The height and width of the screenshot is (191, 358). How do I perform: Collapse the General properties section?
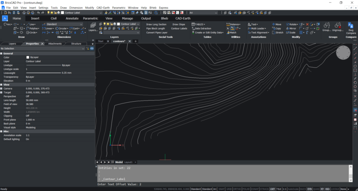point(2,53)
